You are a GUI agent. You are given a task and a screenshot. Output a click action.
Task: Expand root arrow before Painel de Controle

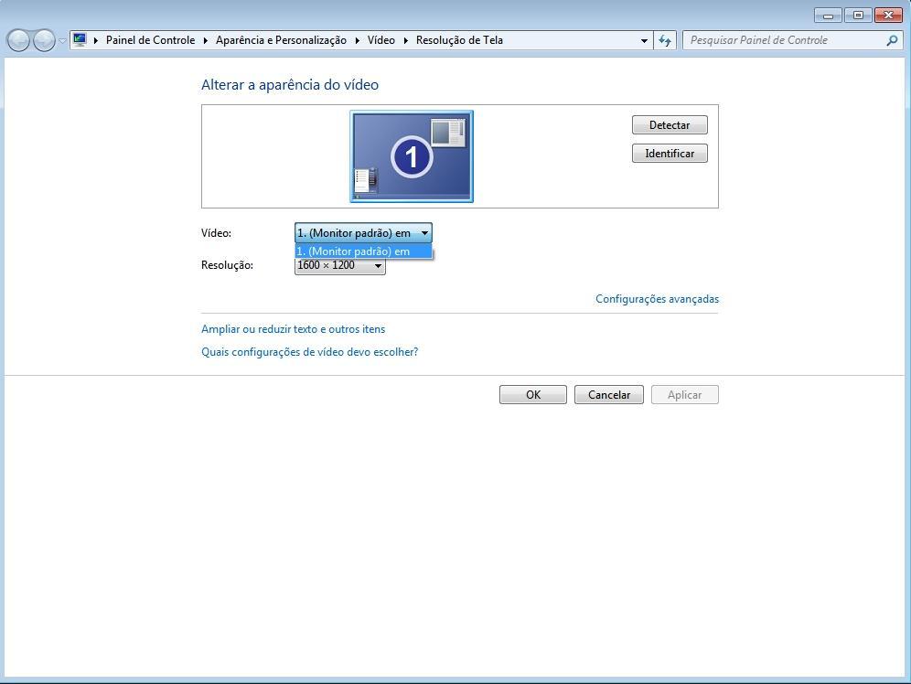point(96,40)
